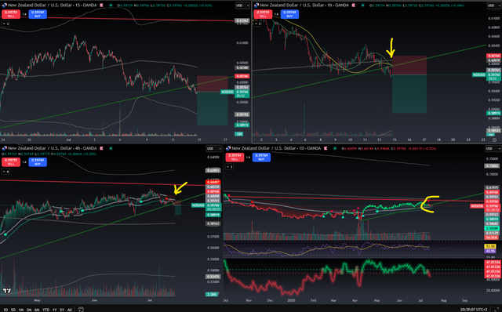Select the YTD date range
502x312 pixels.
(x=45, y=310)
